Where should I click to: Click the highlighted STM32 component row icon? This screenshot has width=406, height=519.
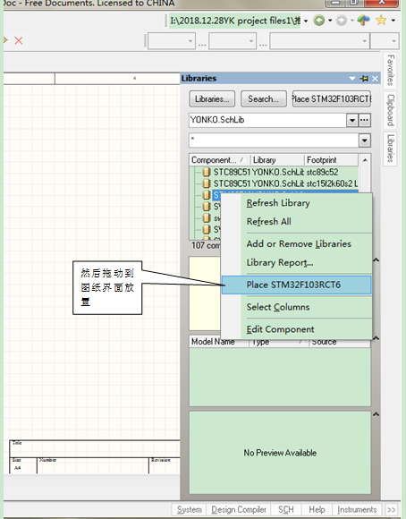pyautogui.click(x=207, y=195)
